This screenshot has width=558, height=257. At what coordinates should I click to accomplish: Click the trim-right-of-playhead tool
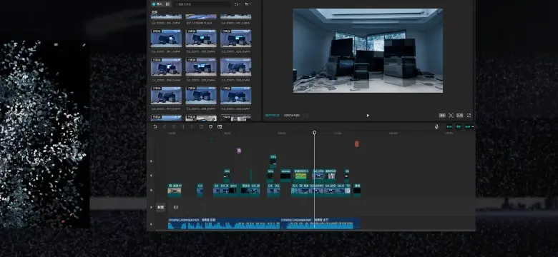click(x=192, y=127)
